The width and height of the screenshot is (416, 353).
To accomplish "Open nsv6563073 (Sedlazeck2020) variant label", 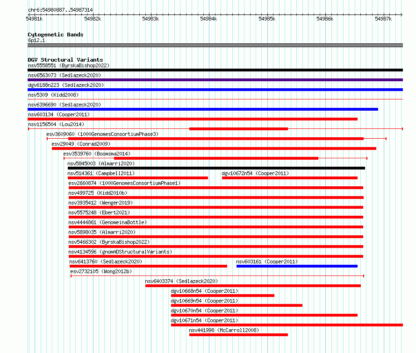I will [x=65, y=75].
